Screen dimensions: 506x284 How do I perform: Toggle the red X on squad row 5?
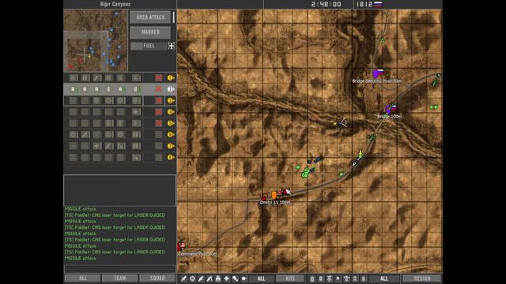tap(158, 123)
